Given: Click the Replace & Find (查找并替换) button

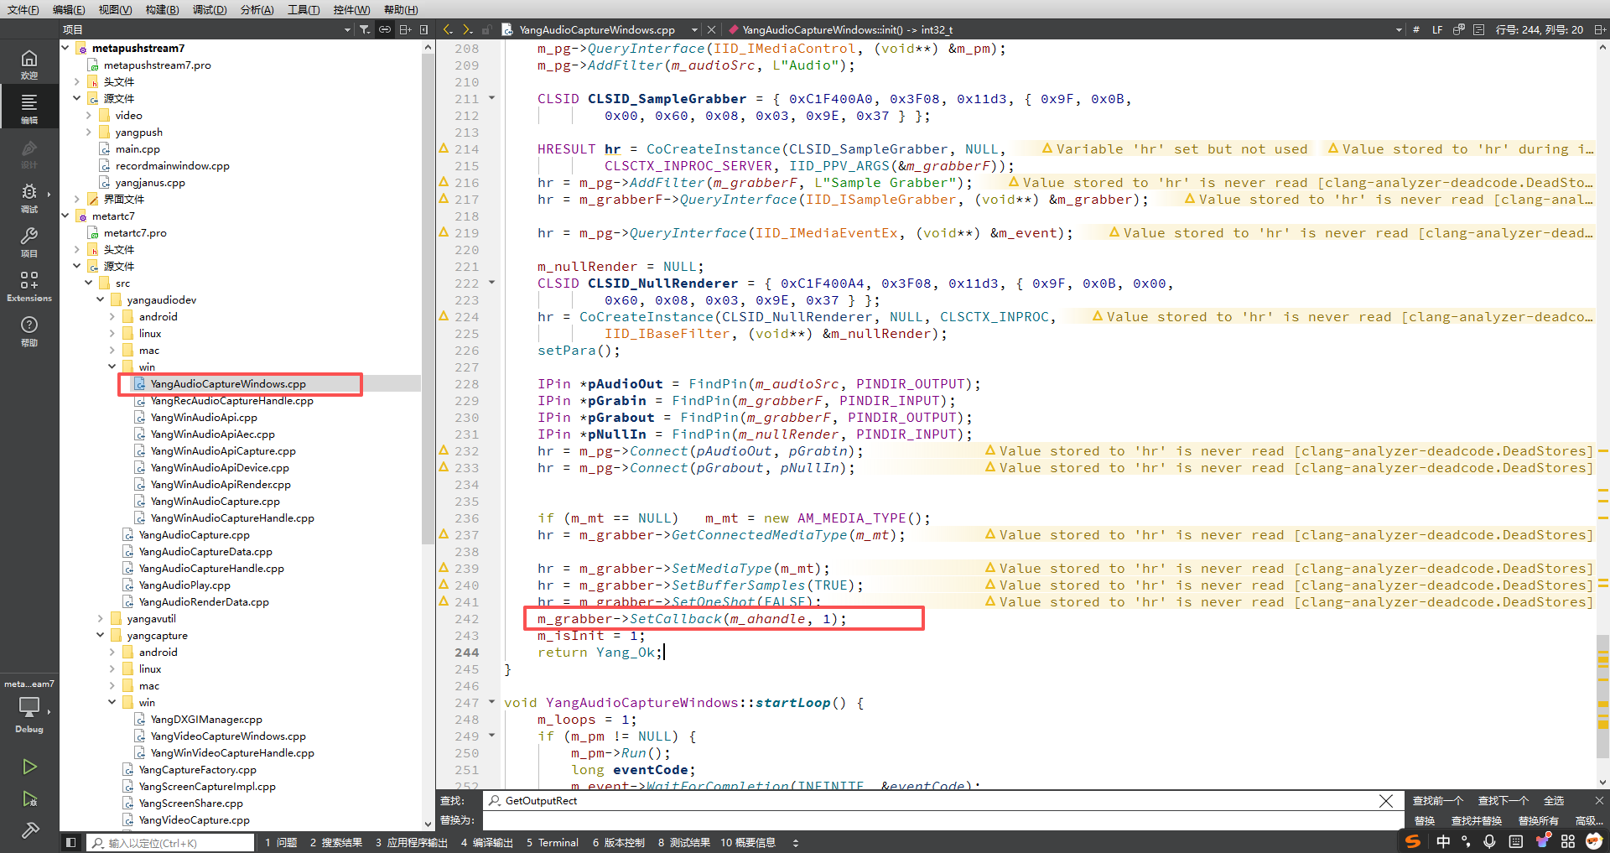Looking at the screenshot, I should point(1476,821).
